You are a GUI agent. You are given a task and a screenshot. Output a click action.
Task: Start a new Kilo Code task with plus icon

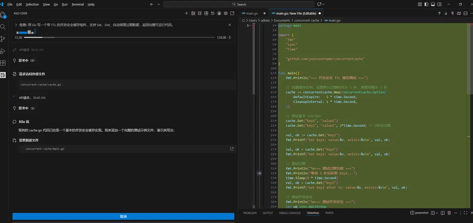point(186,13)
